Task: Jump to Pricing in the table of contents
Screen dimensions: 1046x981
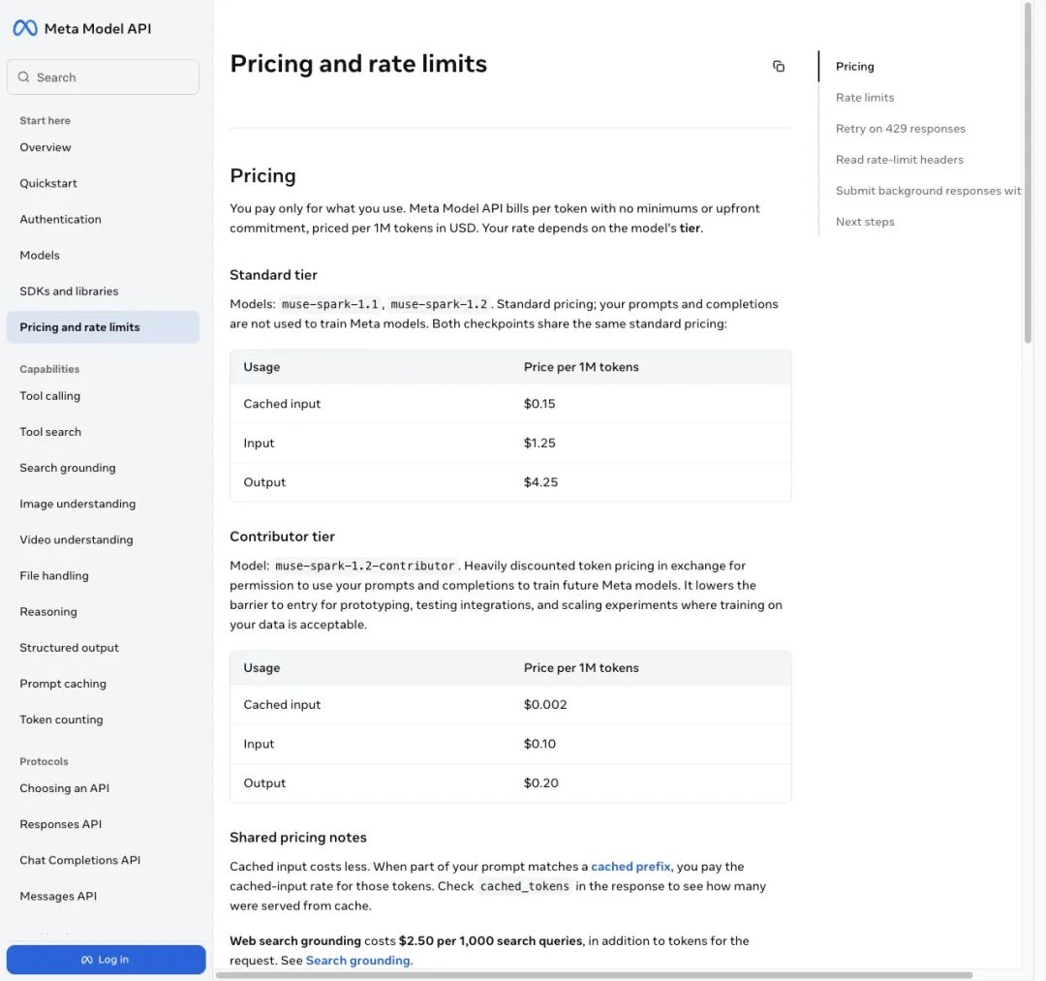Action: point(854,67)
